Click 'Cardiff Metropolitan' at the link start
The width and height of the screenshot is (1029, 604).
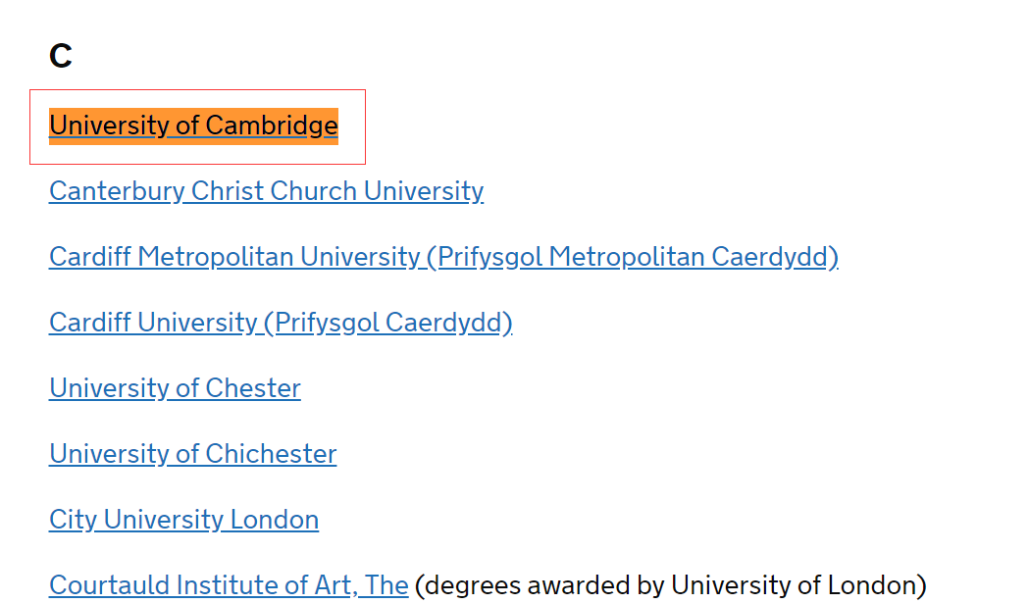(x=172, y=257)
